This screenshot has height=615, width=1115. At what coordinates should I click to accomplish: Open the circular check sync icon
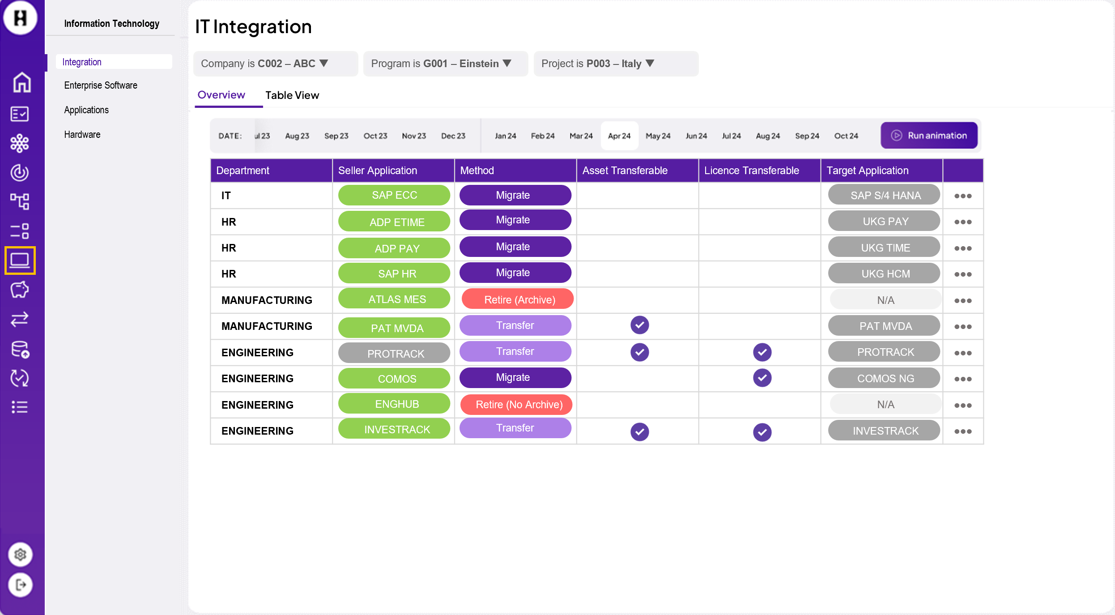(20, 378)
